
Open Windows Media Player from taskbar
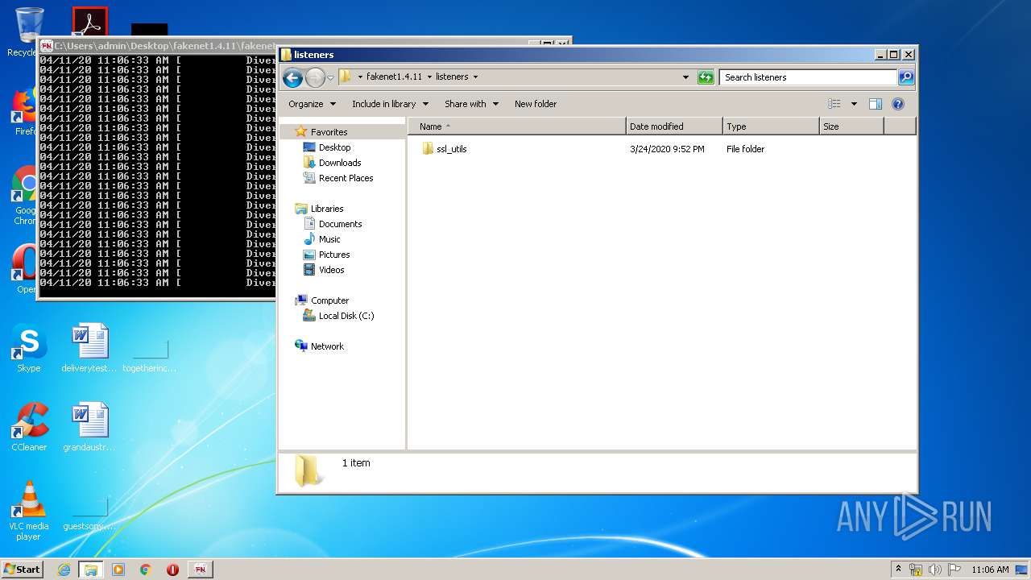tap(118, 570)
